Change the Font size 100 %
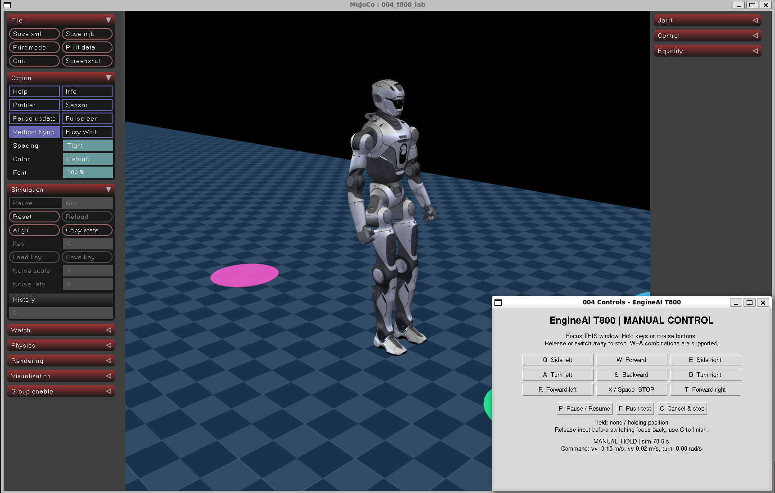Viewport: 775px width, 493px height. click(x=88, y=172)
